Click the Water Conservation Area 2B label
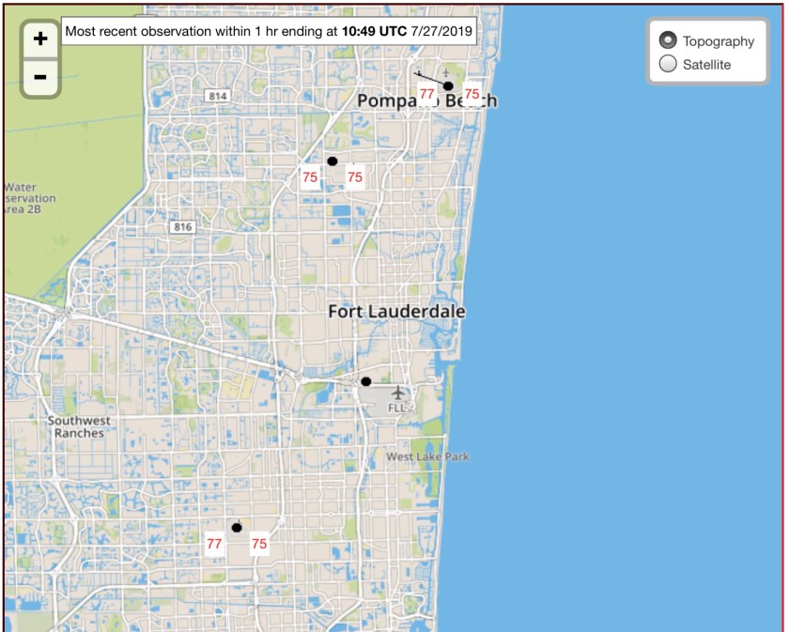 click(x=30, y=198)
